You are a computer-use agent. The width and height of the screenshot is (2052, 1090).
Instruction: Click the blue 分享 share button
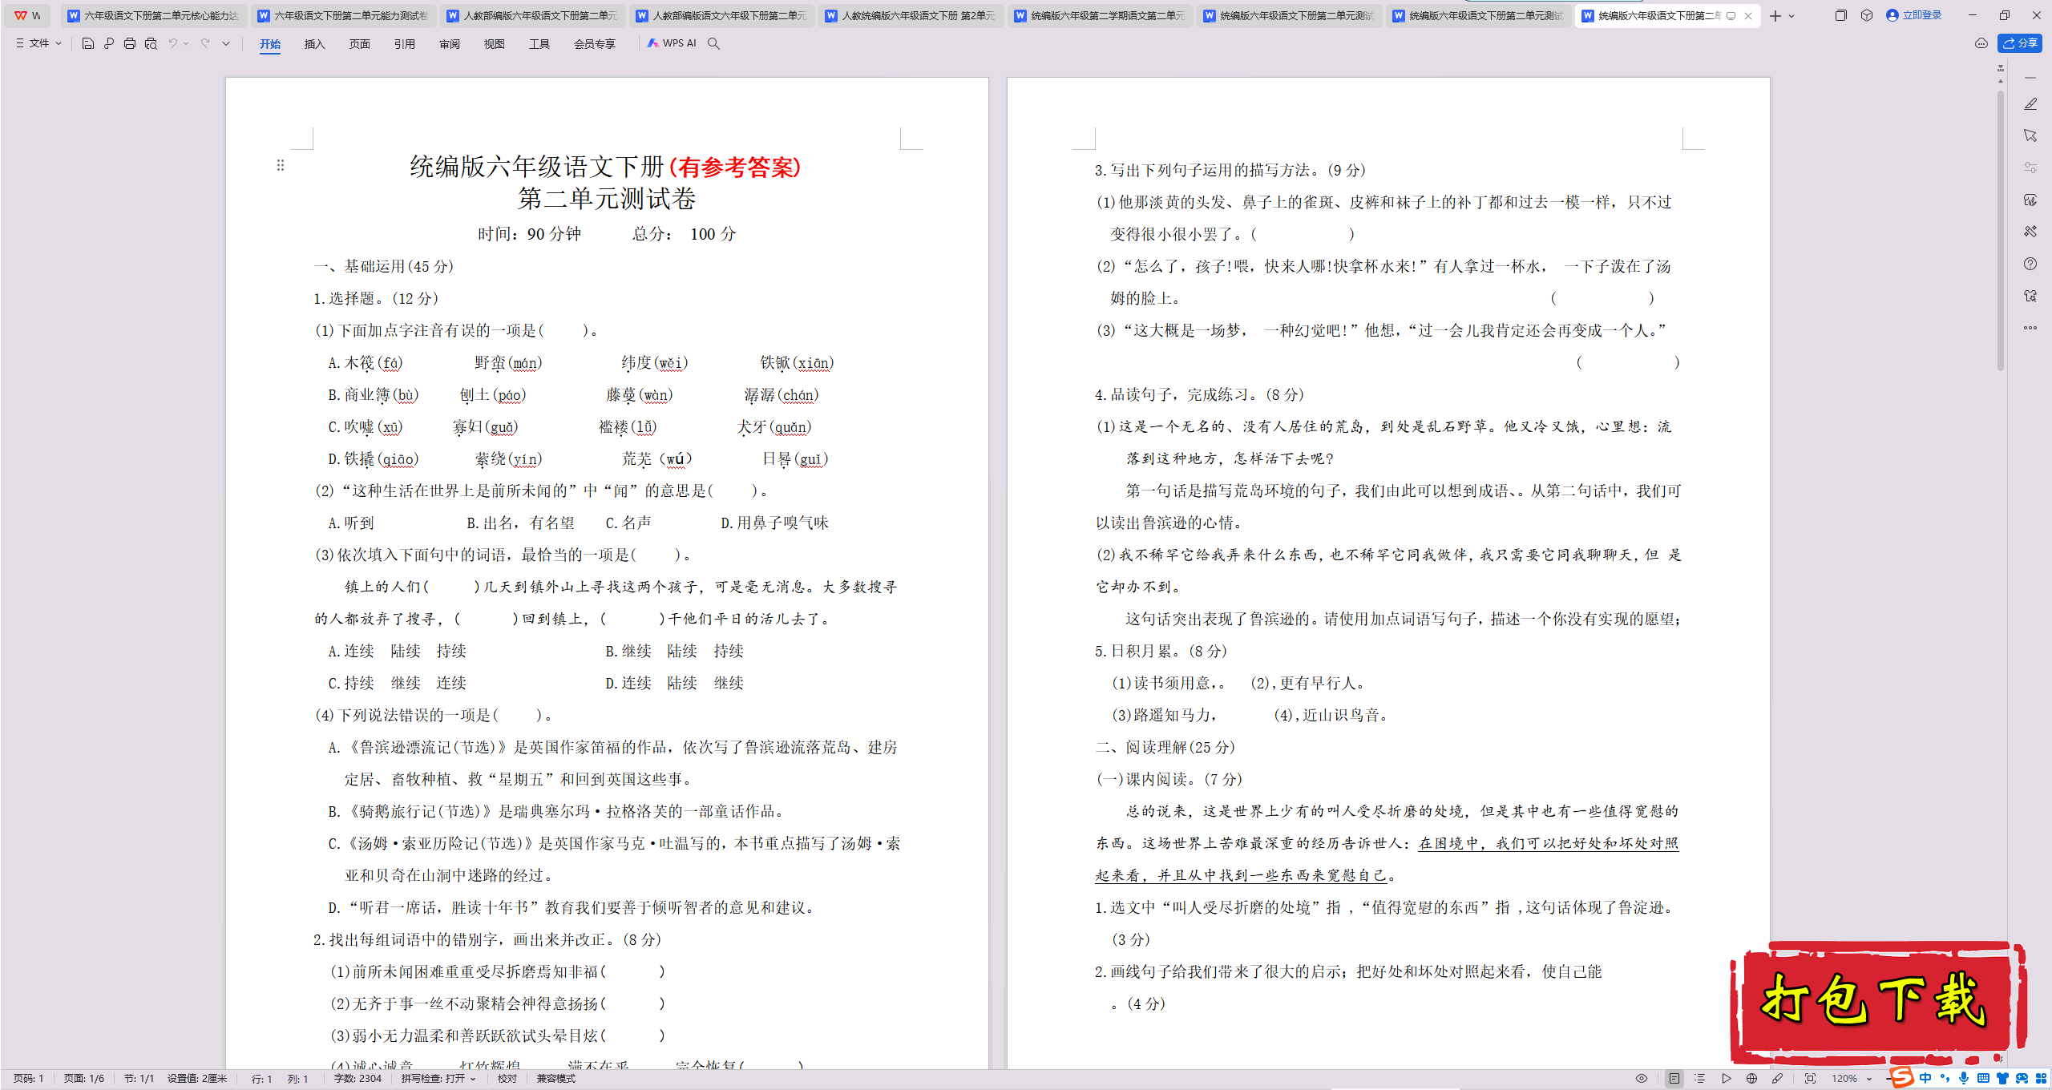click(x=2020, y=43)
